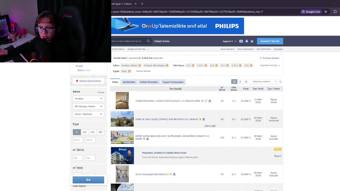Bookmark this page with browser star
The image size is (340, 191).
pyautogui.click(x=326, y=12)
